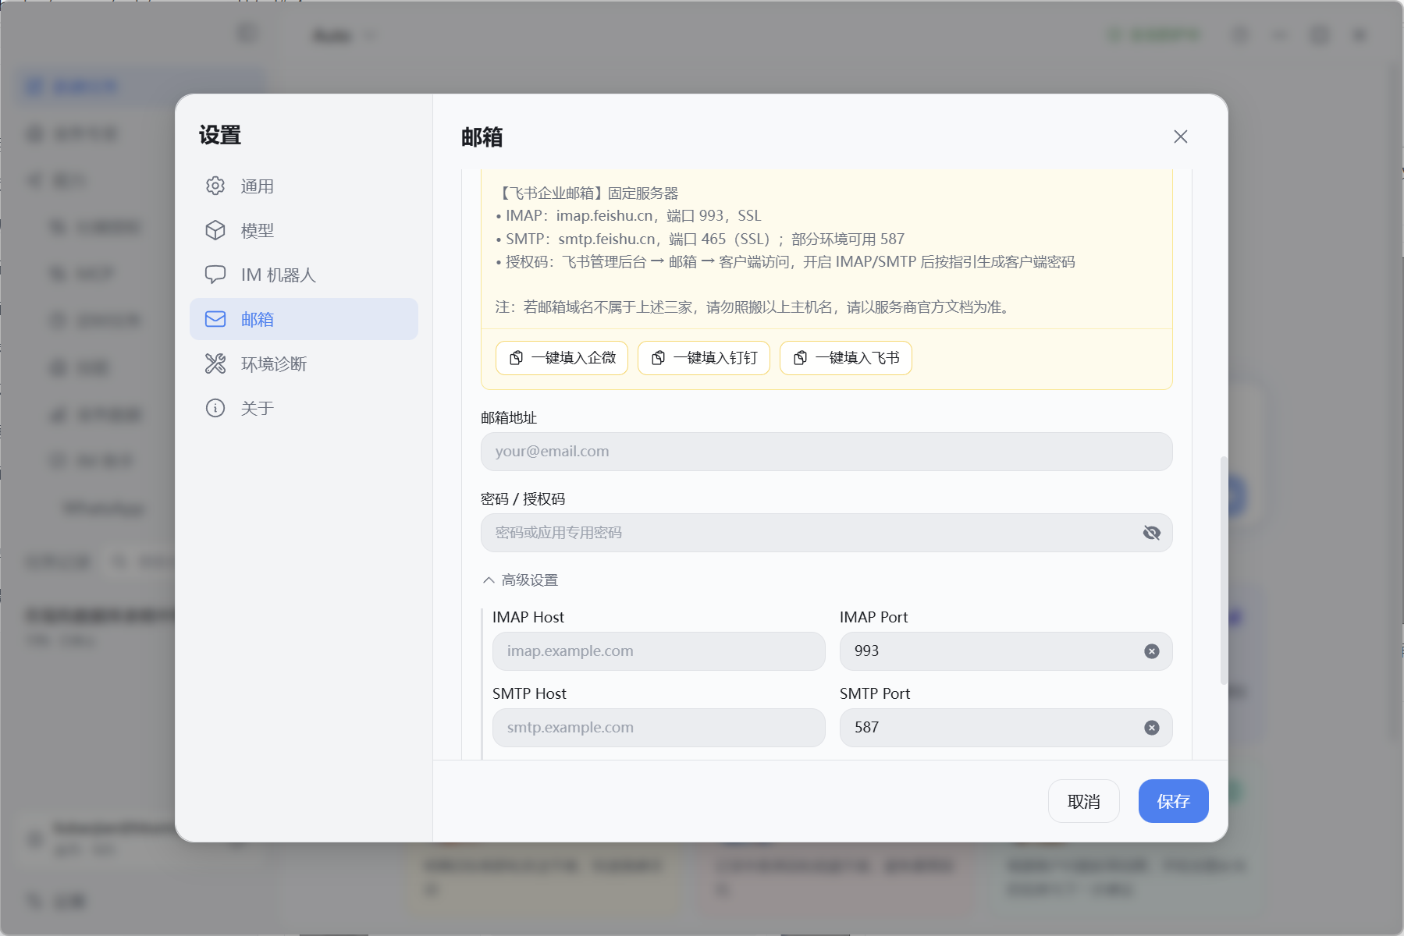Open the 关于 about section
This screenshot has height=936, width=1404.
pyautogui.click(x=304, y=408)
